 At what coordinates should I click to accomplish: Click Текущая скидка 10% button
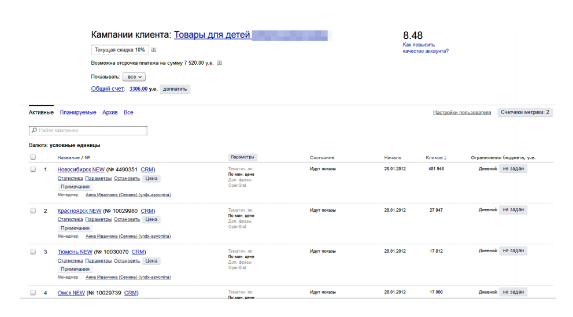point(120,50)
